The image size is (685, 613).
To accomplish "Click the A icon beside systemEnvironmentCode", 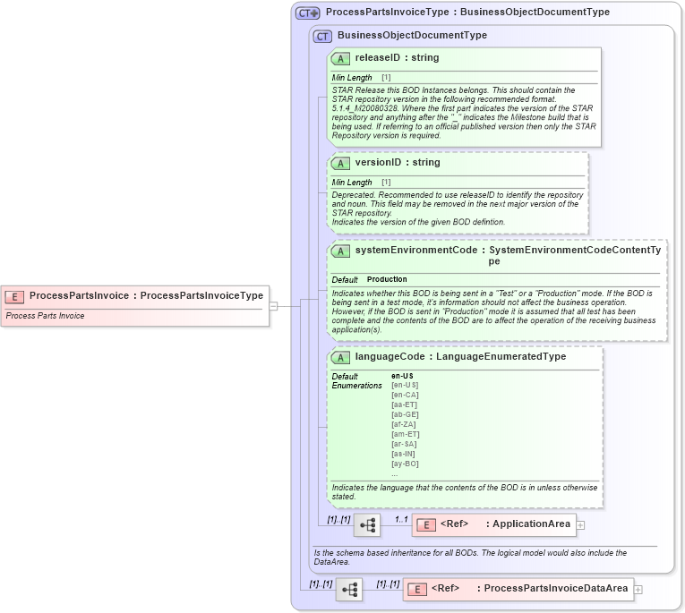I will click(340, 251).
